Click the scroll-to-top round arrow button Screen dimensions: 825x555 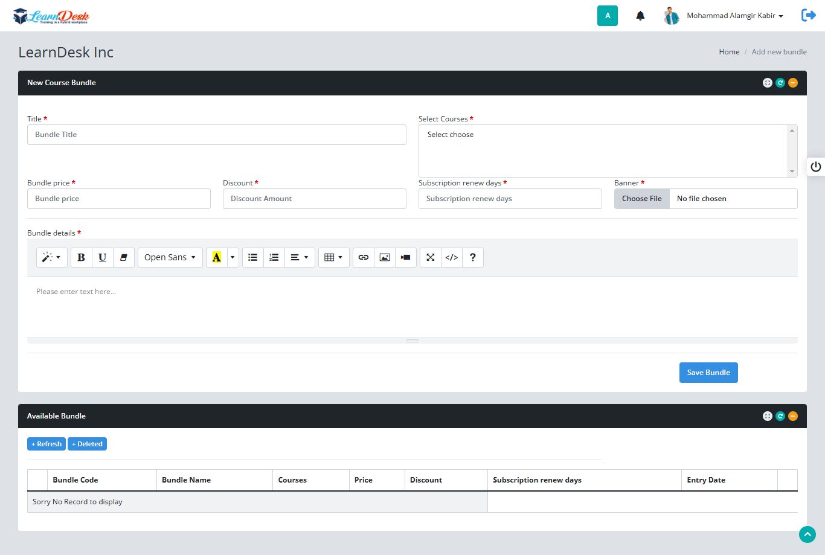(x=807, y=534)
